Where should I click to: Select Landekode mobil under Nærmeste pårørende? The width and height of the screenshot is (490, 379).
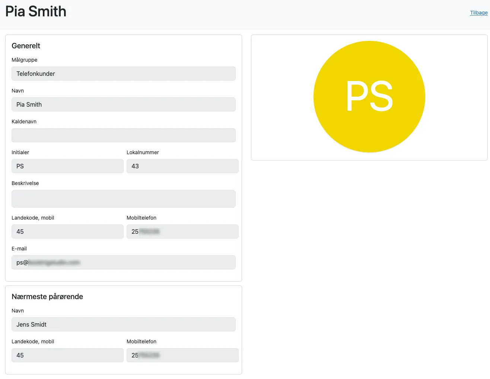coord(67,355)
